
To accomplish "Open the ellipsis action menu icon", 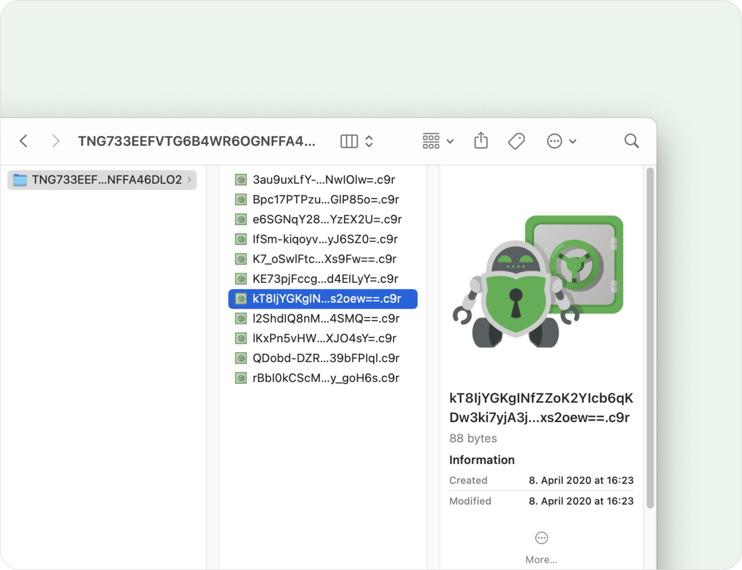I will [x=555, y=141].
